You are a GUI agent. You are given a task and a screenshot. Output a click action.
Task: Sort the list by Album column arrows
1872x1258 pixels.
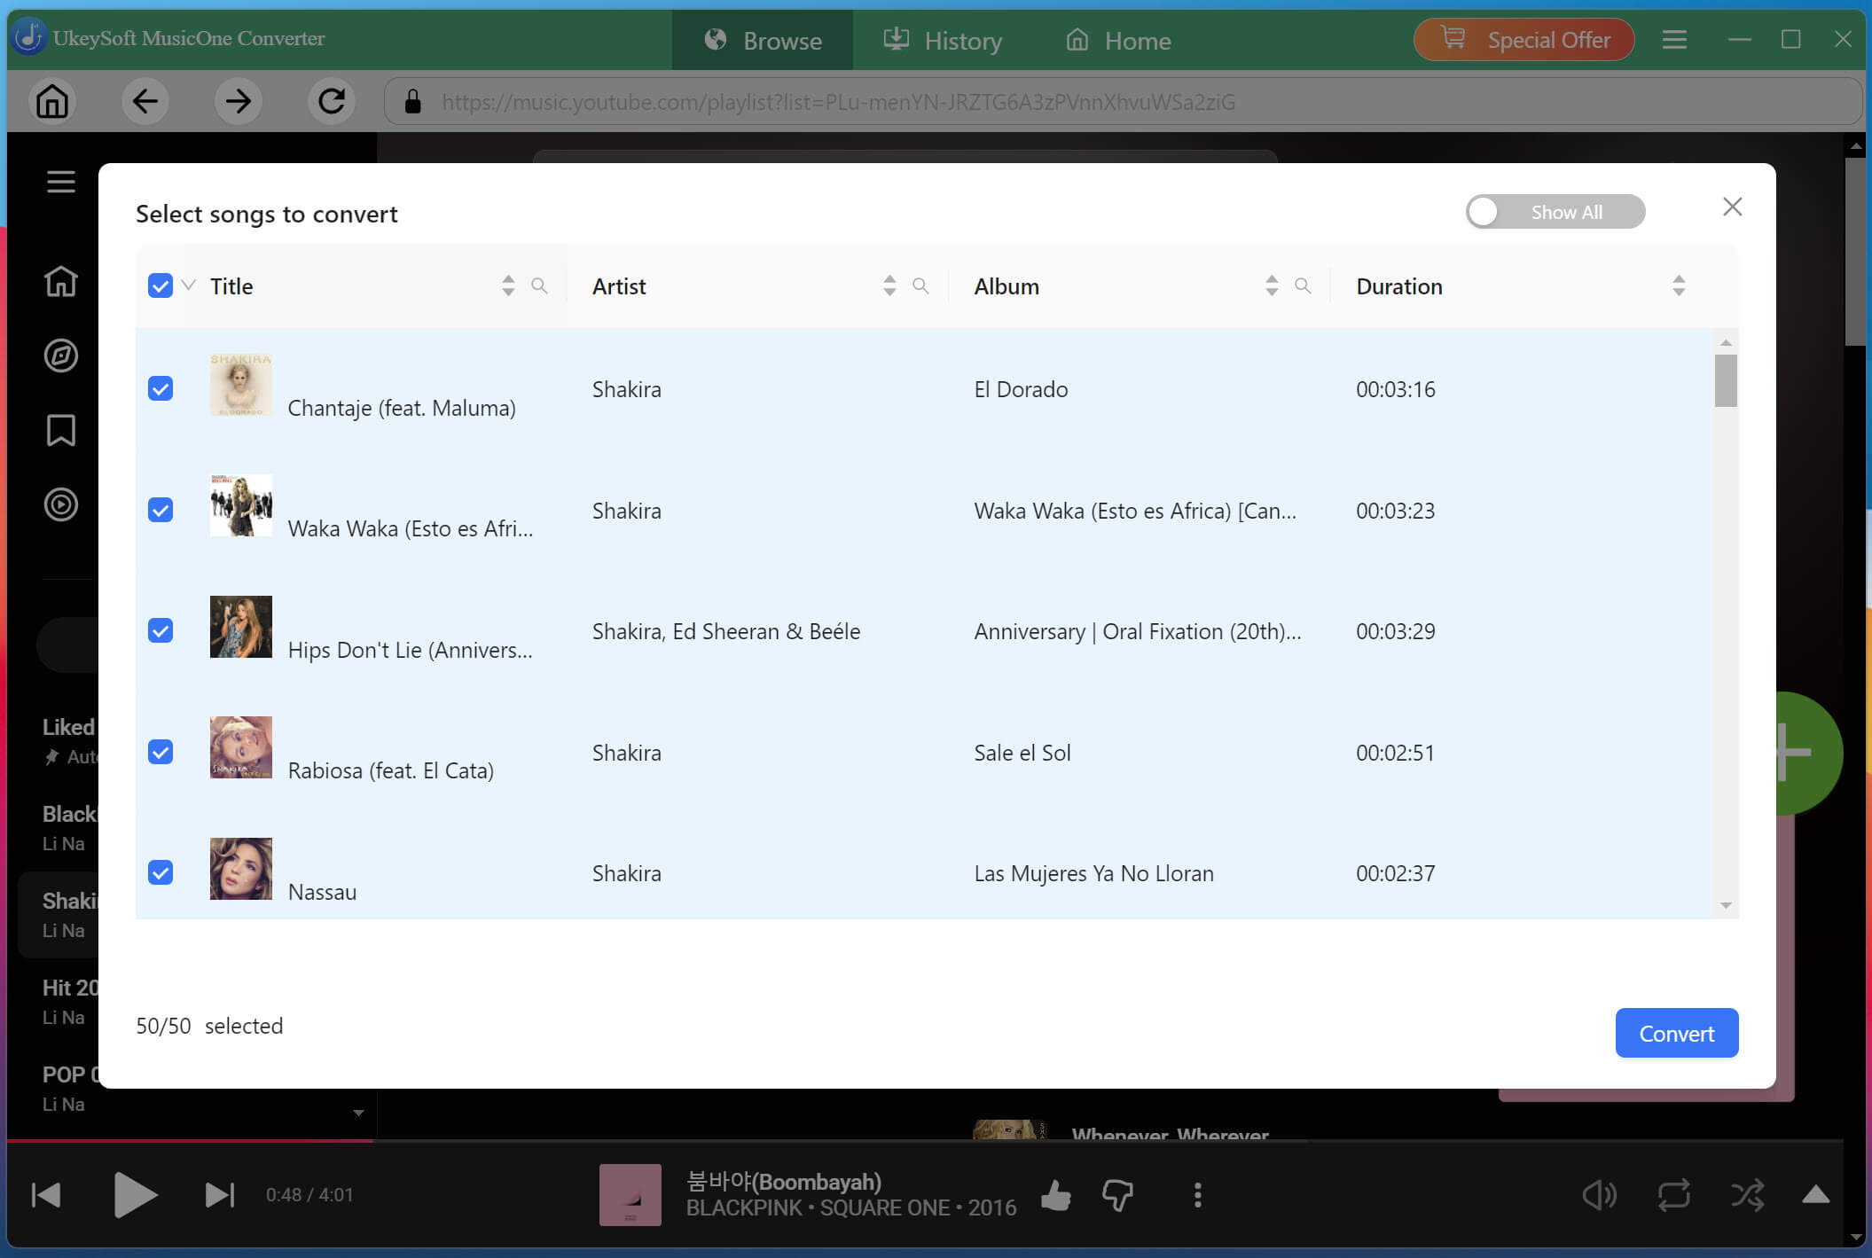point(1272,285)
